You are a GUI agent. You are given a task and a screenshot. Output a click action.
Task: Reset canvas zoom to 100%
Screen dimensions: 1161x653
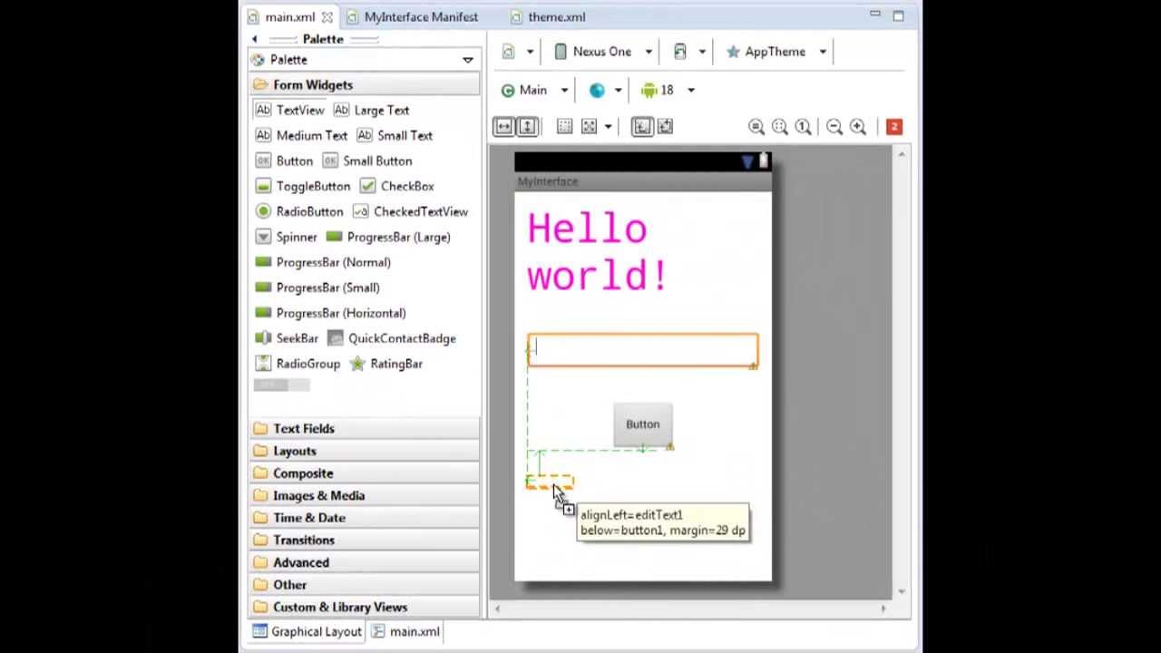(804, 127)
